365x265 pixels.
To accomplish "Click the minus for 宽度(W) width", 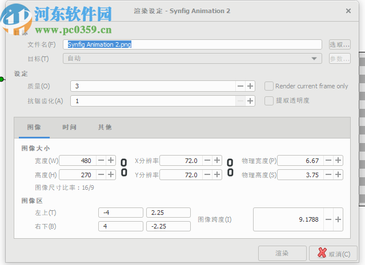I will coord(101,161).
